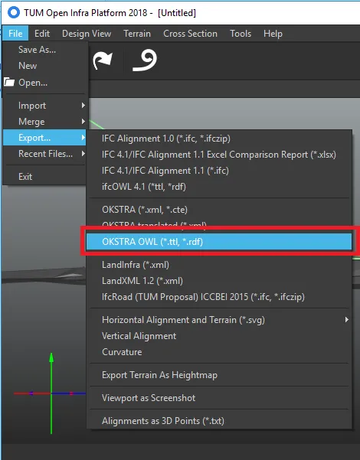Expand the Recent Files submenu arrow
Image resolution: width=360 pixels, height=460 pixels.
point(83,153)
